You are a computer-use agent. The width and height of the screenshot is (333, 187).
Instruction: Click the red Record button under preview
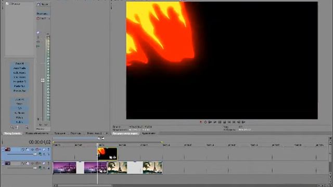point(201,122)
